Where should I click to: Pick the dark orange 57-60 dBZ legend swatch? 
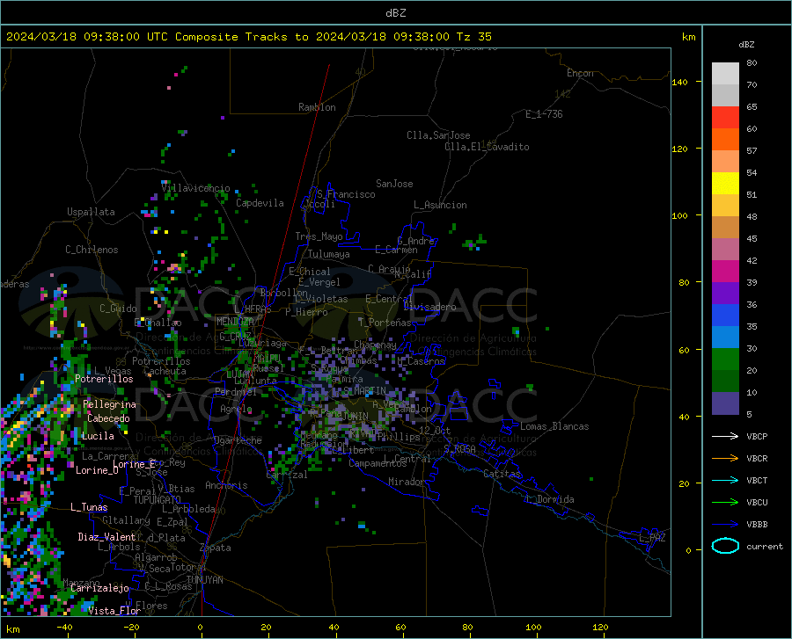point(725,140)
